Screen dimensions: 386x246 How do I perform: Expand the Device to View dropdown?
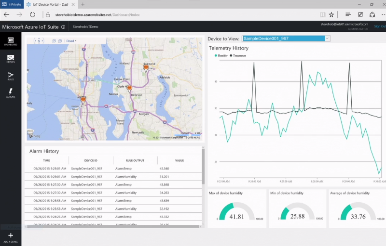pos(327,38)
